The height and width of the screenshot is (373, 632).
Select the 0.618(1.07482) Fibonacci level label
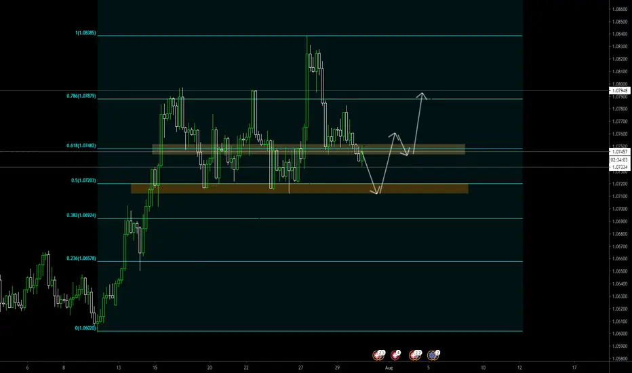pyautogui.click(x=81, y=146)
